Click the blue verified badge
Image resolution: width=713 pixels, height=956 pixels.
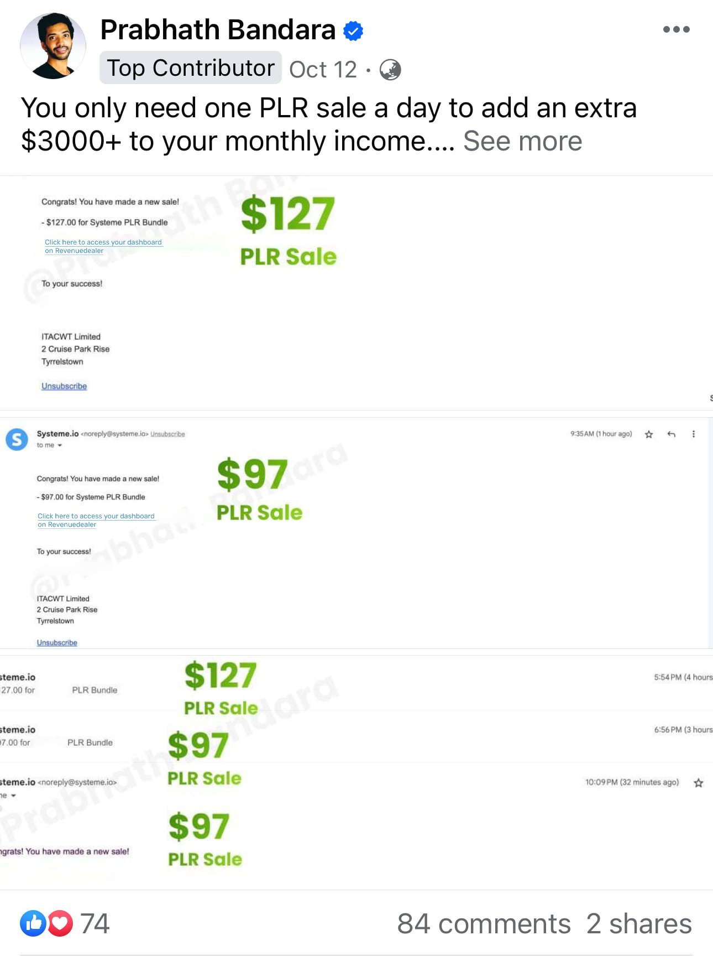click(353, 30)
